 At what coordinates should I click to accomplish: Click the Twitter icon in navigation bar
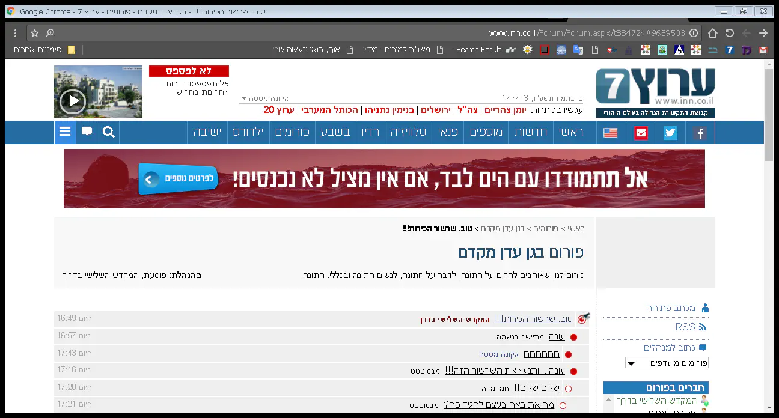click(670, 133)
